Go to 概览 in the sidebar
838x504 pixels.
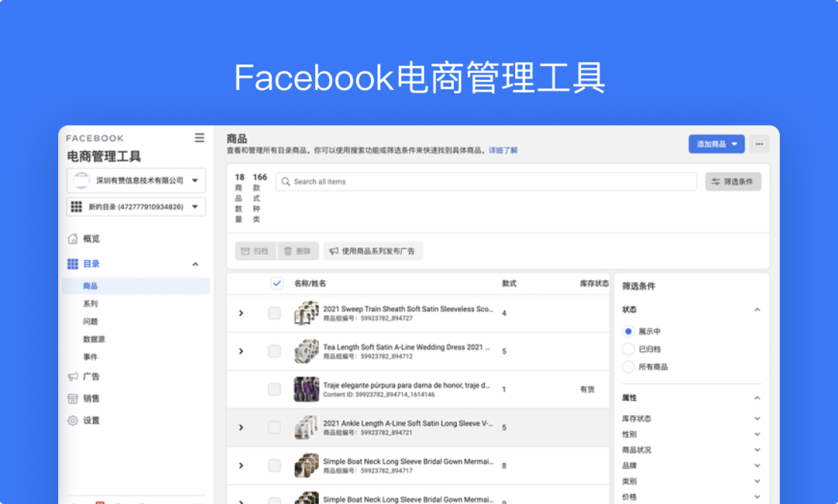click(92, 238)
